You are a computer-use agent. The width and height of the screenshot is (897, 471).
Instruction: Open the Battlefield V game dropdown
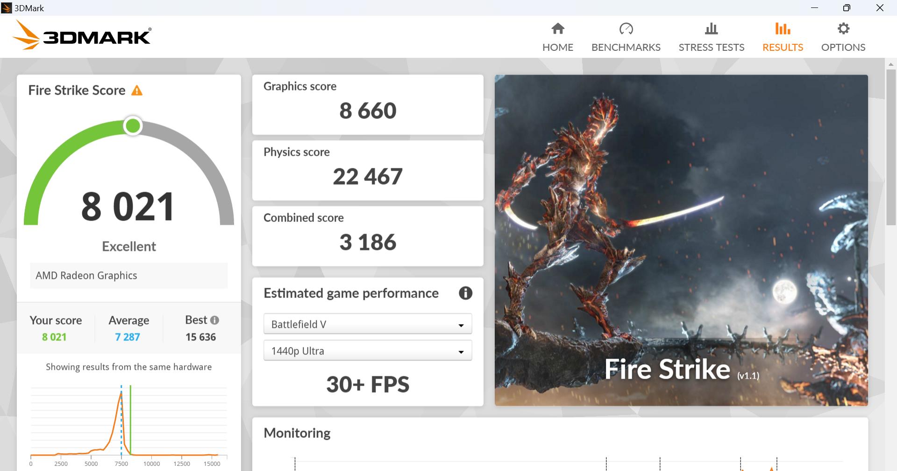tap(367, 324)
